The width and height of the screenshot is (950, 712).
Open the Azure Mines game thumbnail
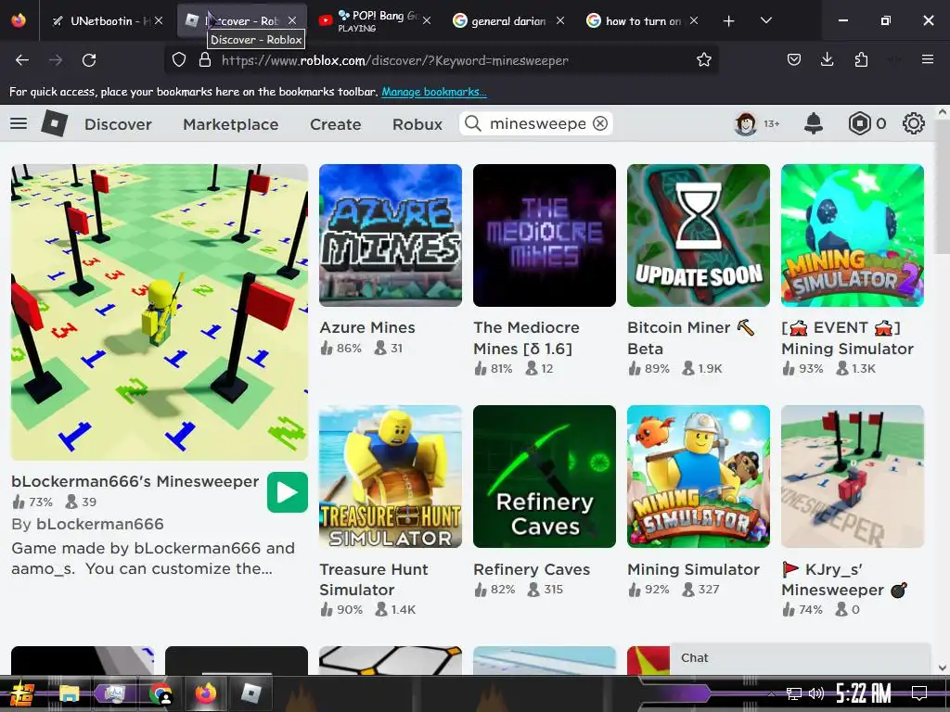(391, 235)
